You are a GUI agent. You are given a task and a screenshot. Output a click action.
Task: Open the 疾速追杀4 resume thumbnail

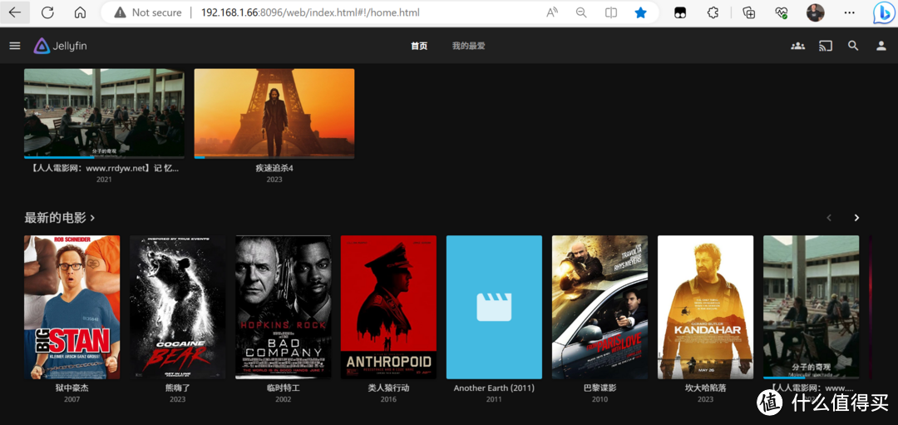point(274,113)
